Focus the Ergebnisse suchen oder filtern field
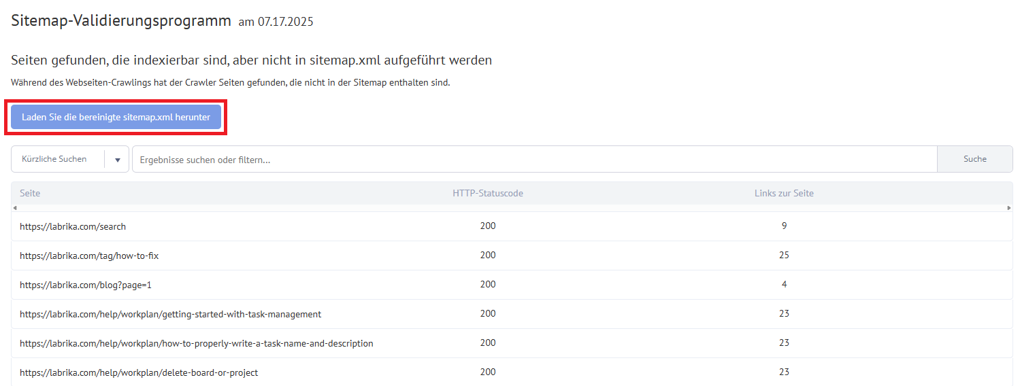 [x=534, y=159]
